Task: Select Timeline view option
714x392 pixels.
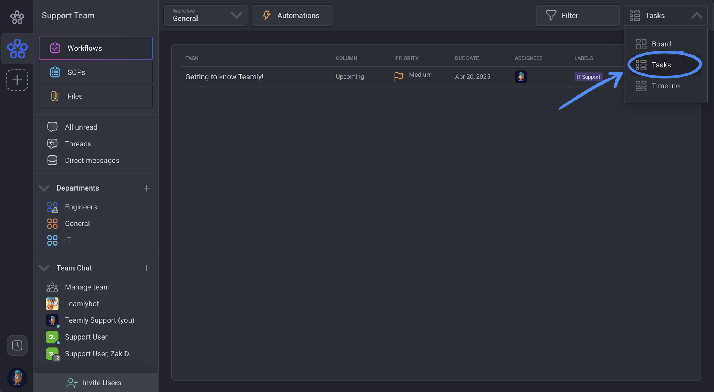Action: (x=666, y=86)
